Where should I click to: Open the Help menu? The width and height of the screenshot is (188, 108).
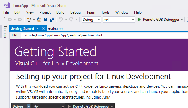tap(138, 12)
